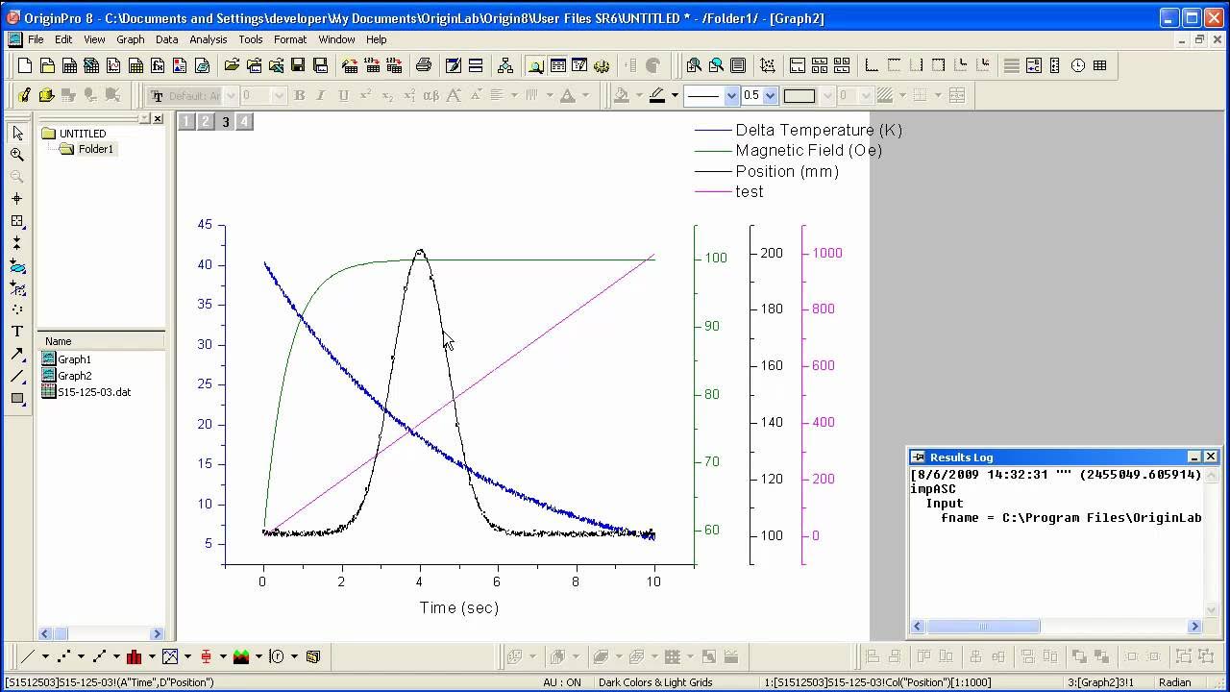Click the Time (sec) axis title
The height and width of the screenshot is (692, 1230).
point(458,607)
